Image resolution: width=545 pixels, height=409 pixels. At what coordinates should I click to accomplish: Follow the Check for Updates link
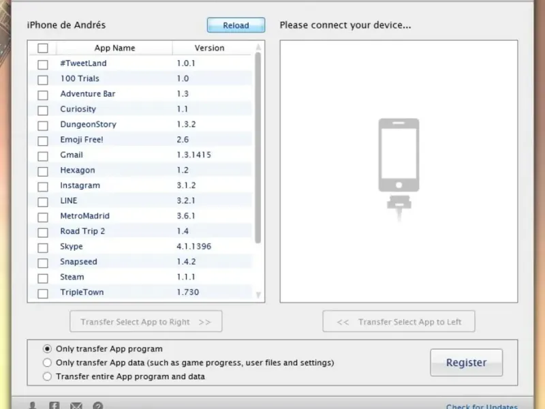pos(482,406)
